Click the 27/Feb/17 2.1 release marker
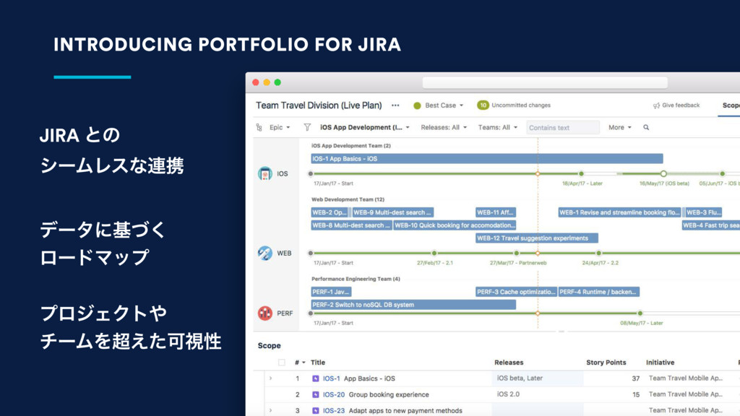 click(x=434, y=253)
